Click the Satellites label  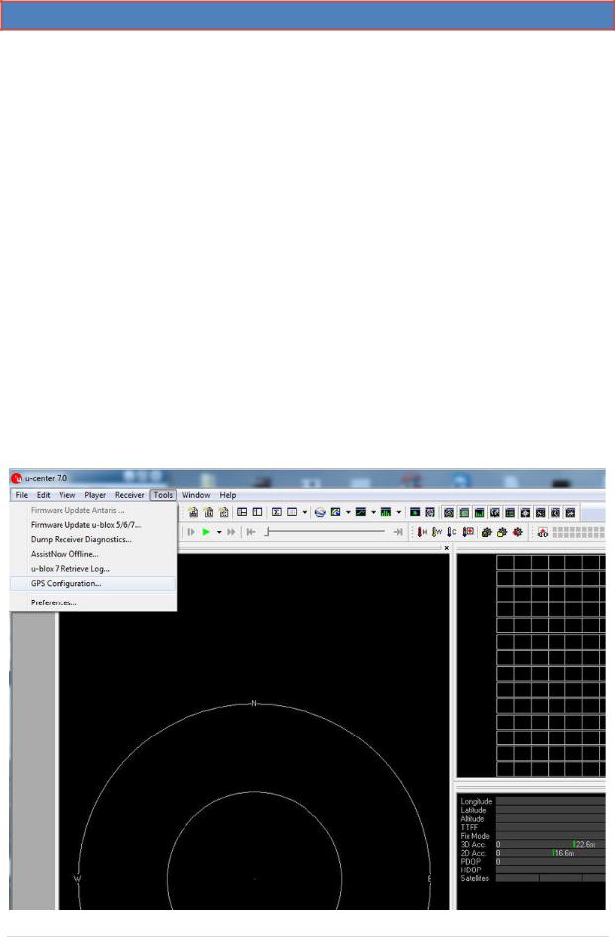pos(475,879)
